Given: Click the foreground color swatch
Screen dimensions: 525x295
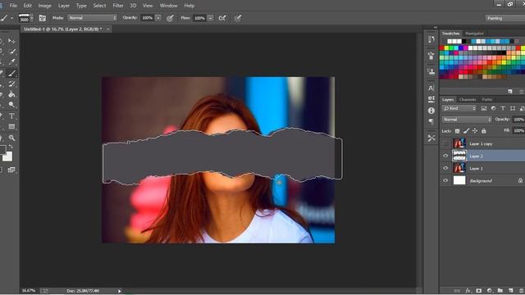Looking at the screenshot, I should point(2,149).
